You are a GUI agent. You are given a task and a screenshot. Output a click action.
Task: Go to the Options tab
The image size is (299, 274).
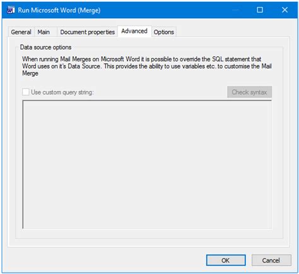[164, 32]
